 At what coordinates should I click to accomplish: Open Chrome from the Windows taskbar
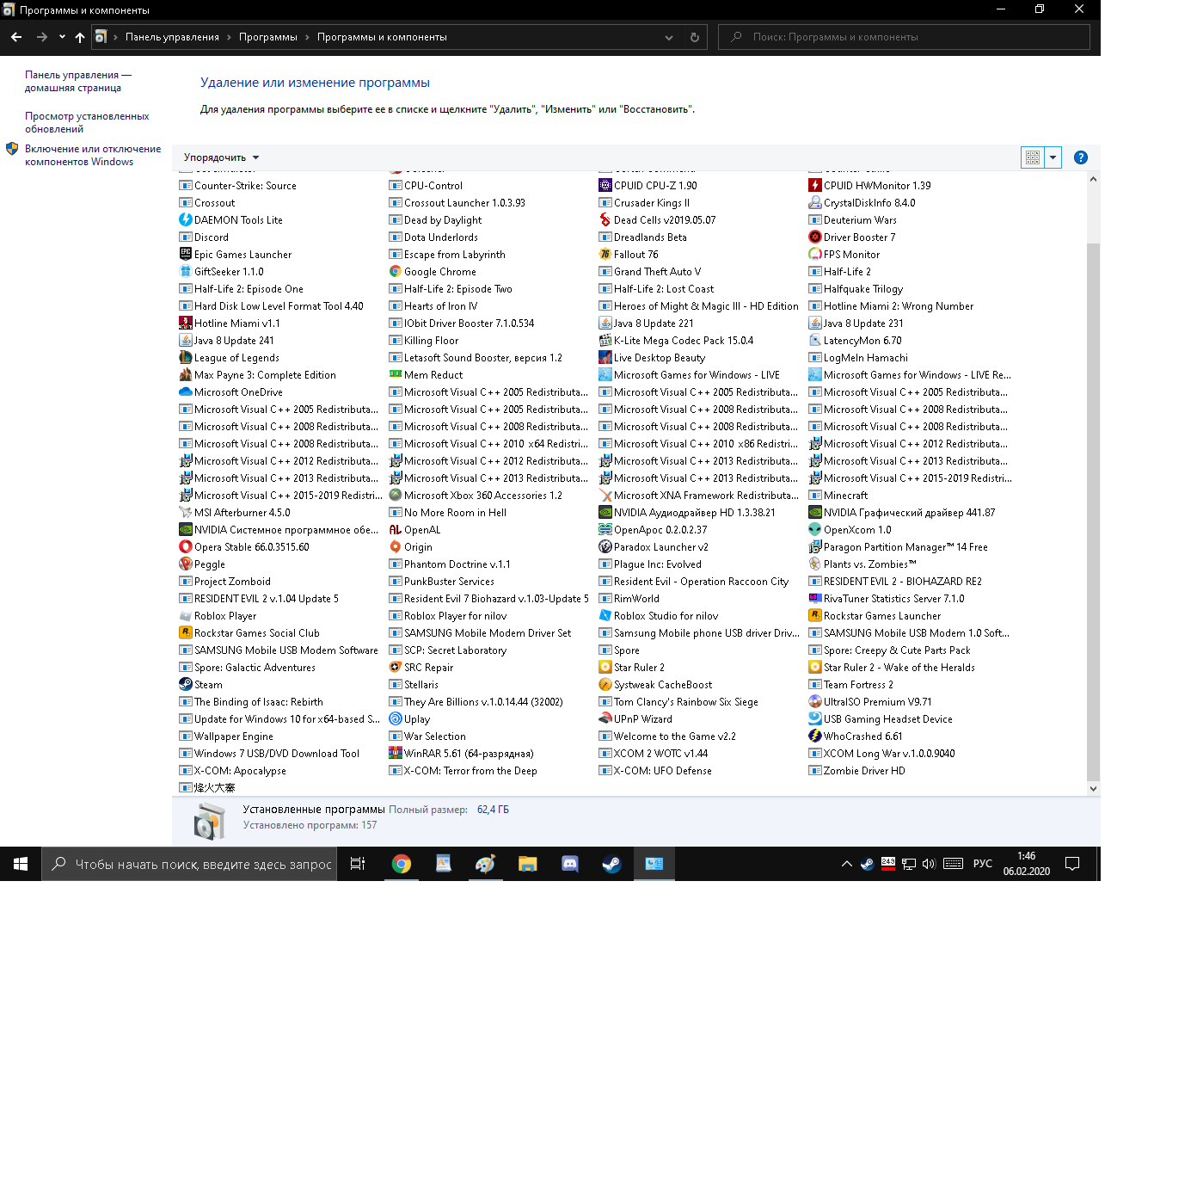(x=401, y=864)
